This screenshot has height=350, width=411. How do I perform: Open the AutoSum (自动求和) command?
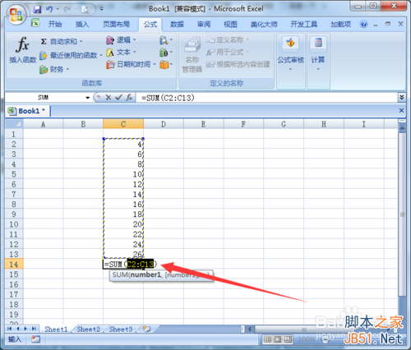(61, 41)
